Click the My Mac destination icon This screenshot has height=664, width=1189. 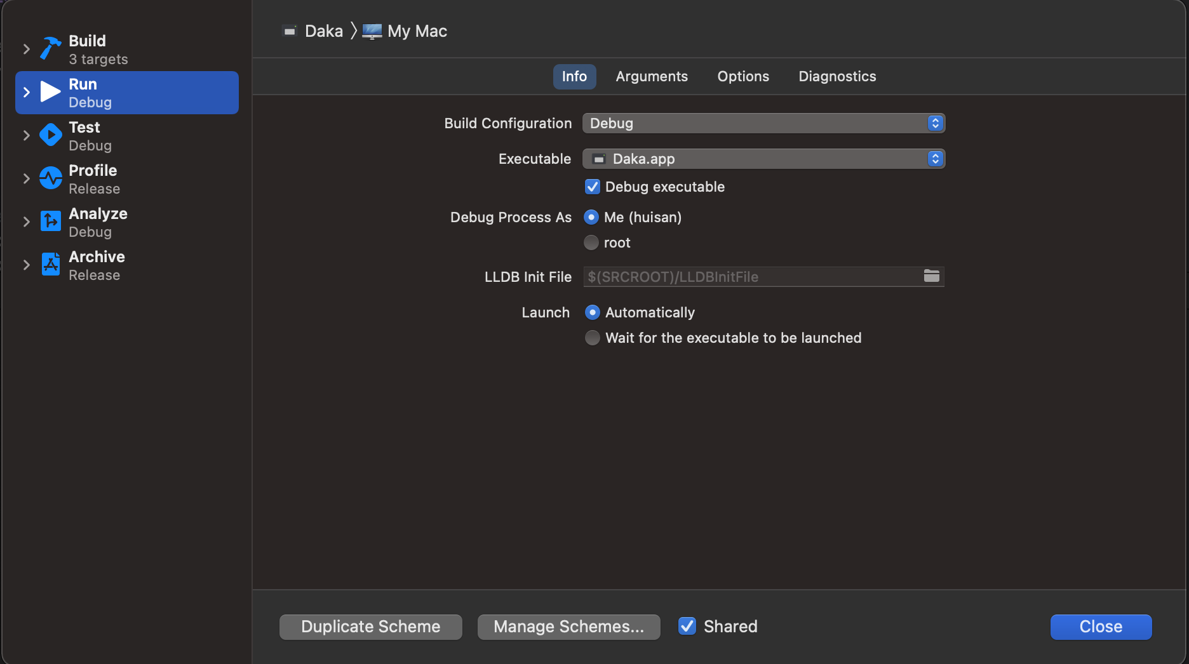point(372,31)
